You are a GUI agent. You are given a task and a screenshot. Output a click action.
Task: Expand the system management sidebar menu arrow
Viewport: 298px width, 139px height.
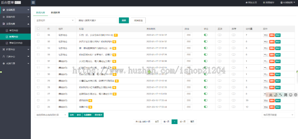(x=28, y=64)
